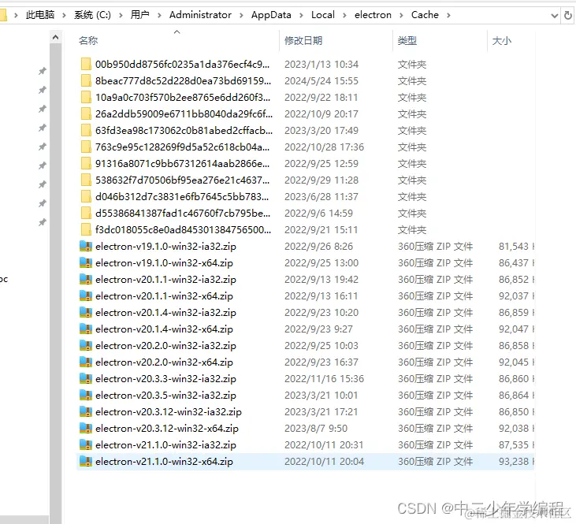The width and height of the screenshot is (576, 524).
Task: Click the folder icon of d046b312d7c3831e6fb7645c5bb783
Action: coord(86,196)
